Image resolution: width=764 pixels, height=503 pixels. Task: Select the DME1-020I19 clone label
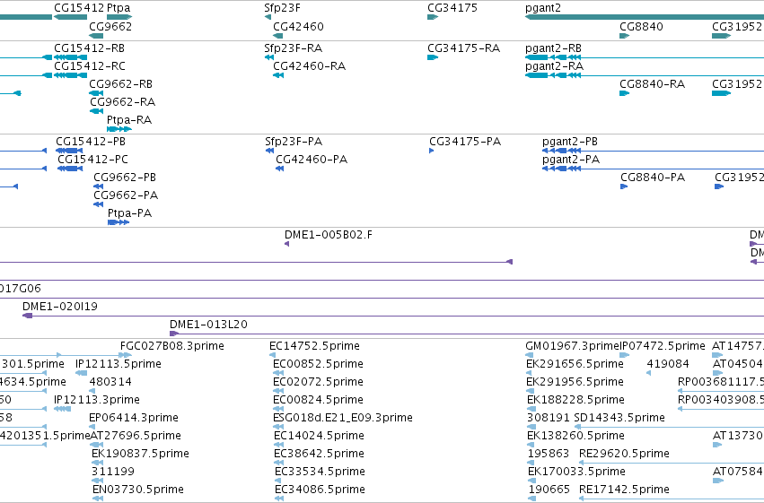[60, 307]
